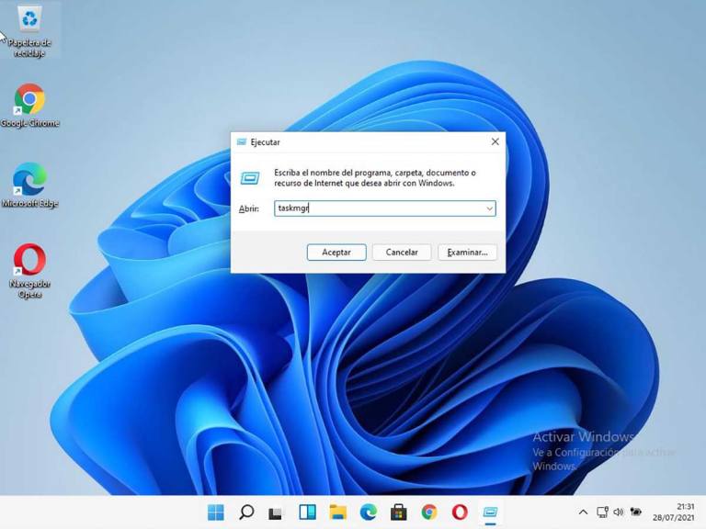Launch File Explorer from taskbar
This screenshot has height=529, width=706.
click(337, 512)
